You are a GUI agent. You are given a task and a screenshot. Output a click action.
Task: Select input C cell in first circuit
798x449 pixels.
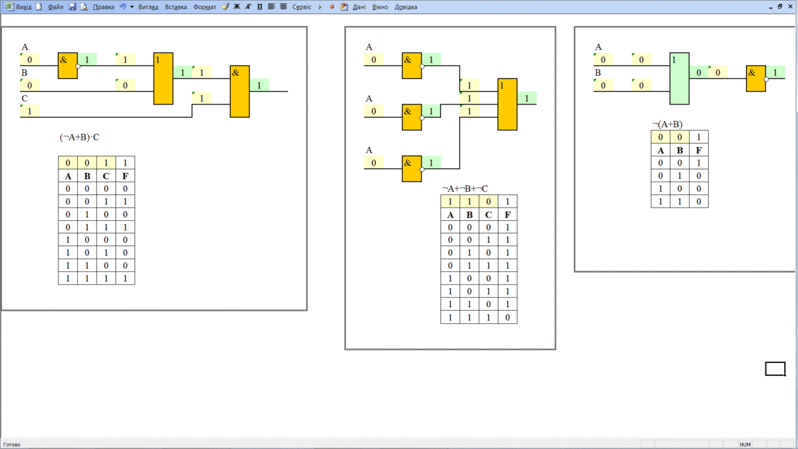[29, 111]
